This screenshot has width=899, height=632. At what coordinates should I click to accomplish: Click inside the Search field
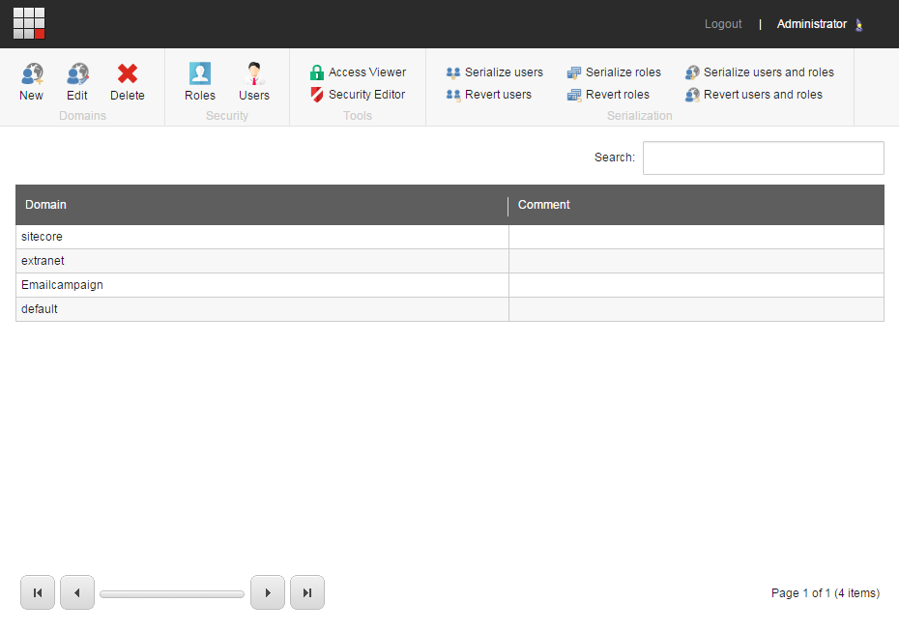tap(763, 158)
